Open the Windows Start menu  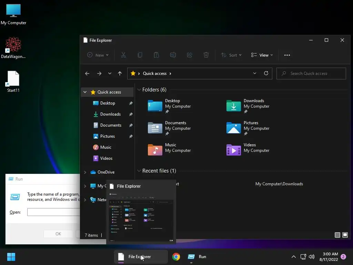[11, 257]
